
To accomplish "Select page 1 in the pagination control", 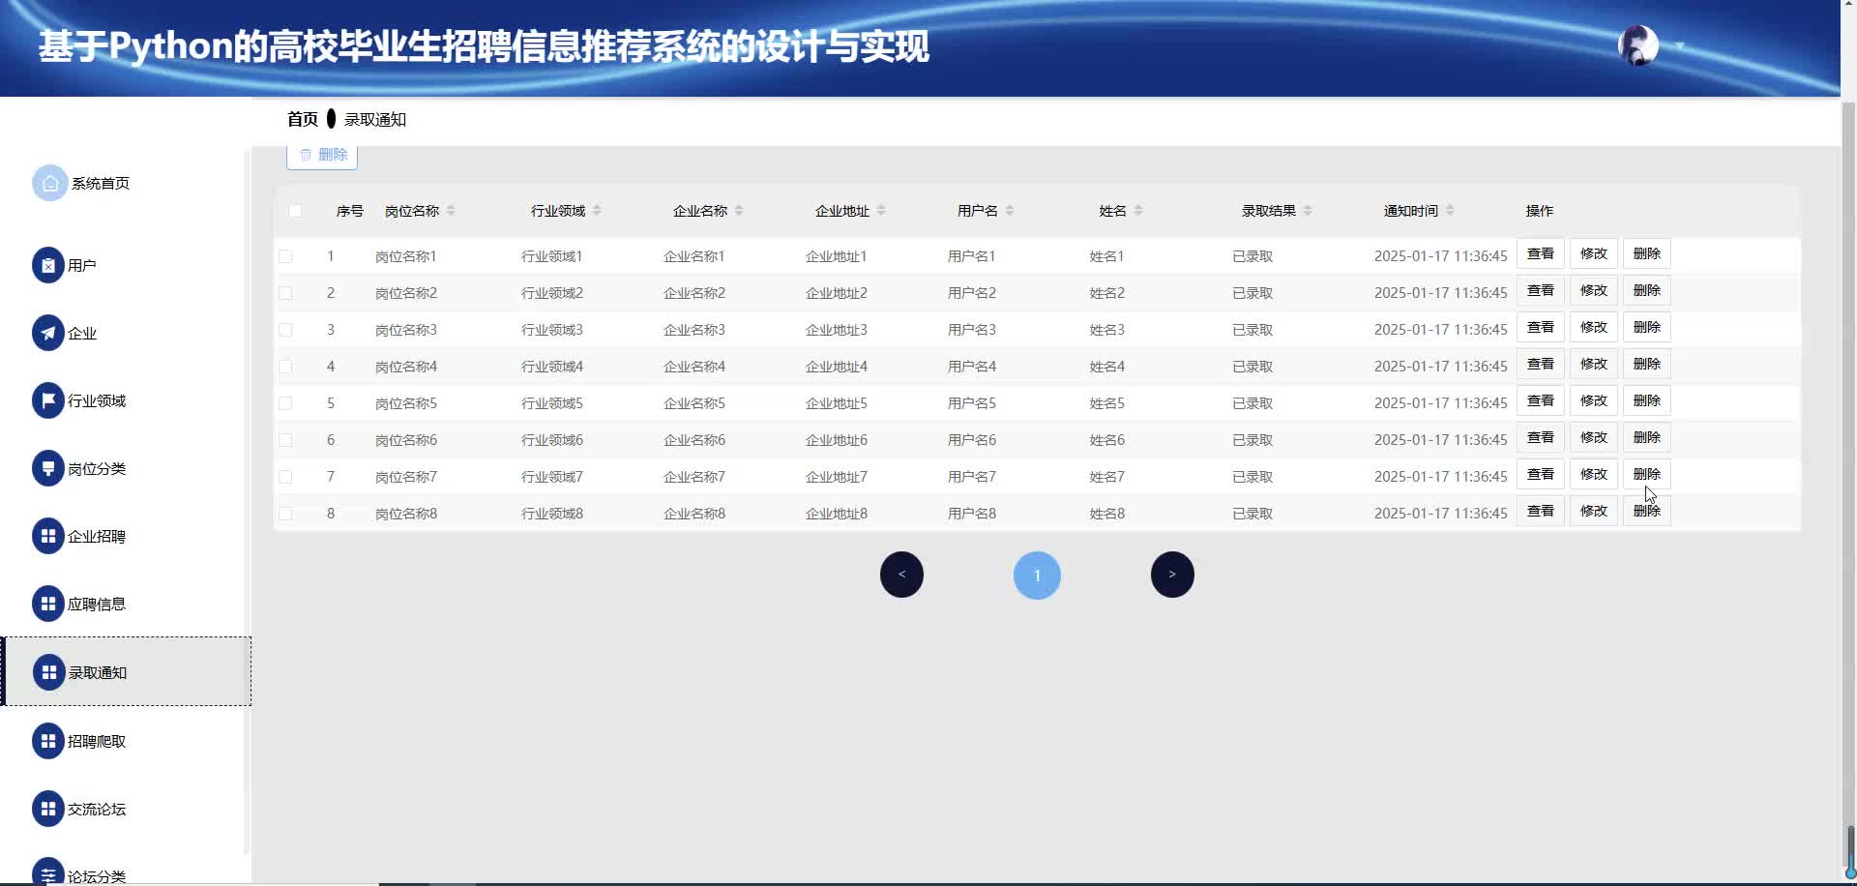I will click(x=1037, y=574).
